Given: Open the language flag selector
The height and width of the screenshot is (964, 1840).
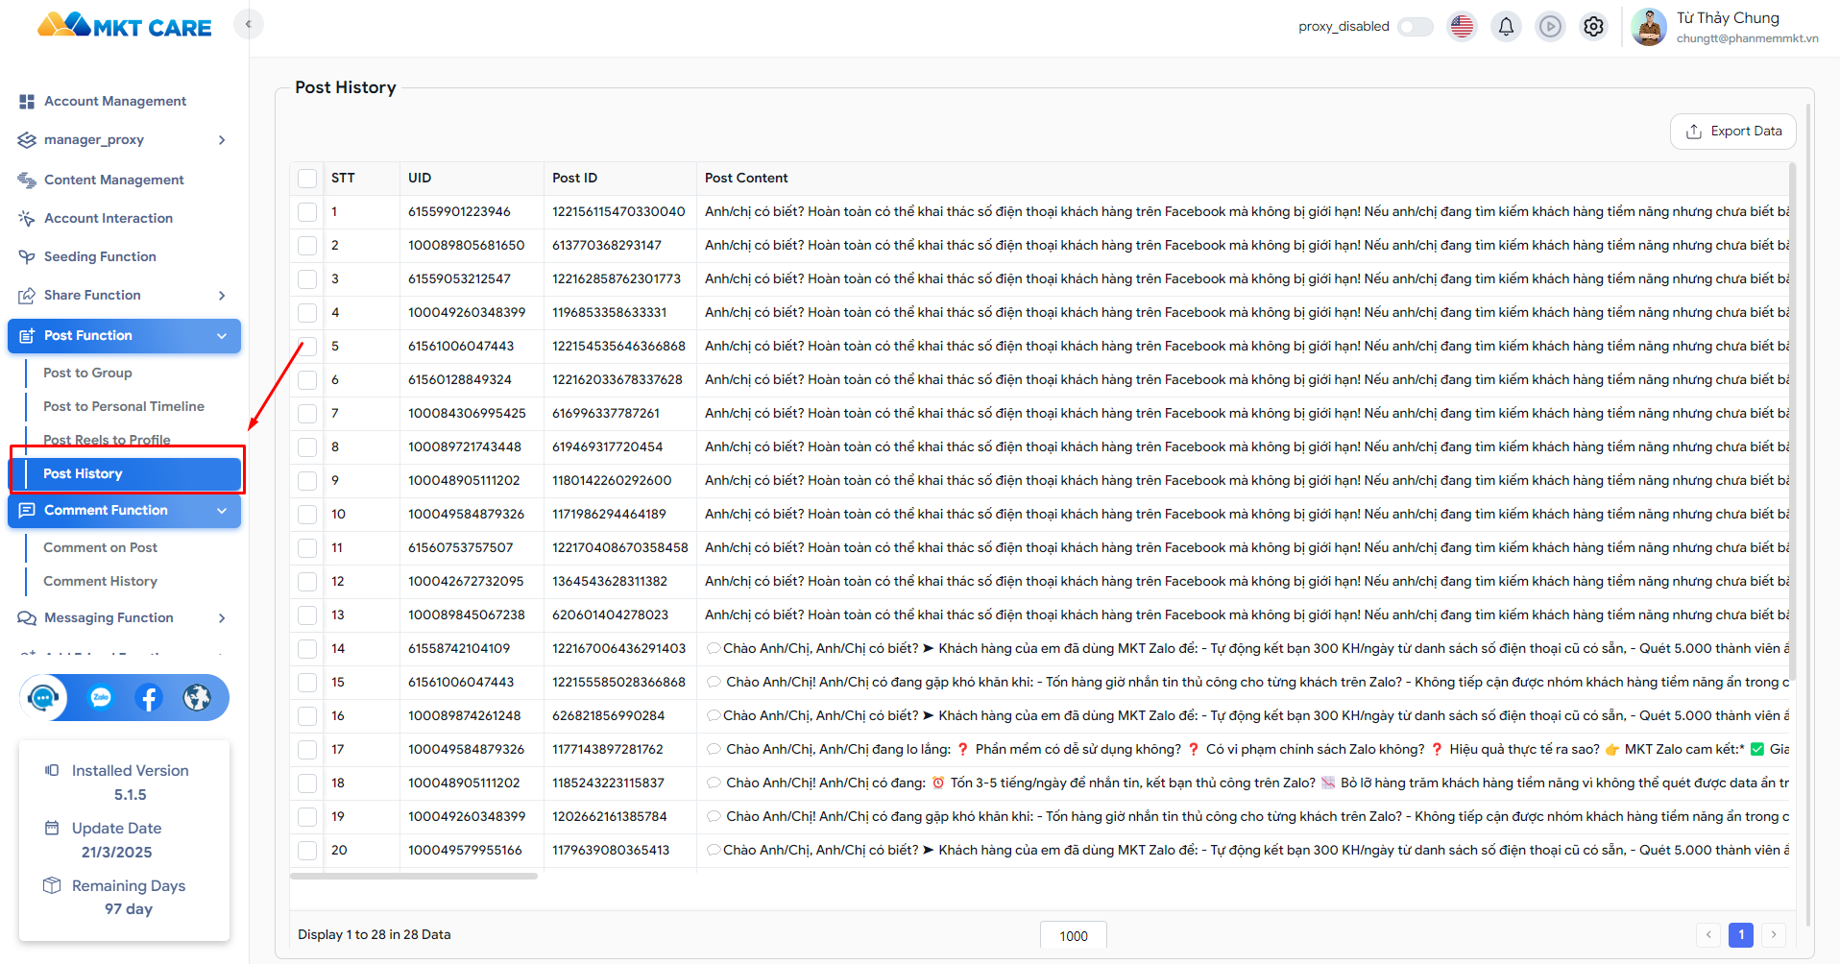Looking at the screenshot, I should pyautogui.click(x=1462, y=26).
